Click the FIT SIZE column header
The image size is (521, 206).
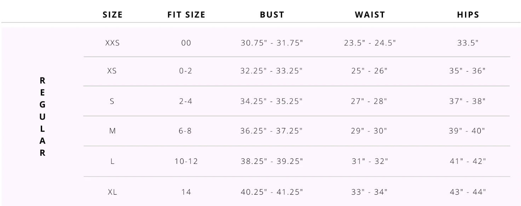[x=186, y=15]
